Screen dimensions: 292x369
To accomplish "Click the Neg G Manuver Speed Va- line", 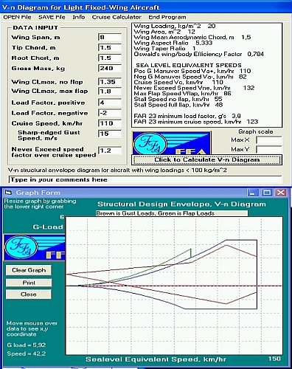I will coord(190,77).
